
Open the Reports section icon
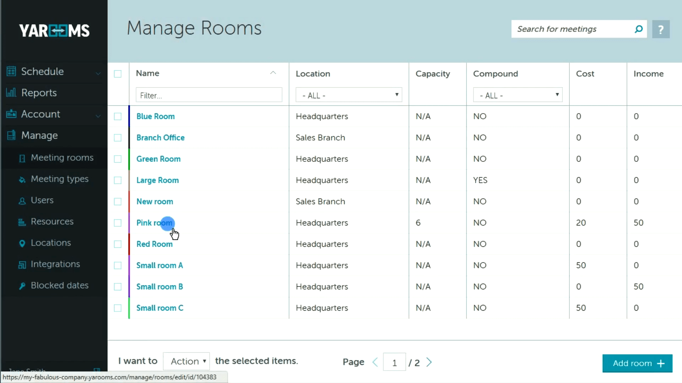(x=11, y=93)
